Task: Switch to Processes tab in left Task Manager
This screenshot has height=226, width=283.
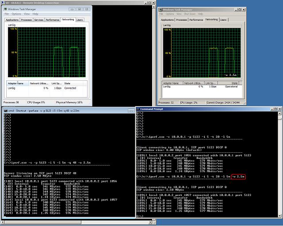Action: [x=27, y=20]
